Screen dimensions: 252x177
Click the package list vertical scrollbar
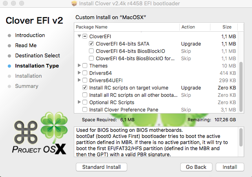tap(241, 85)
